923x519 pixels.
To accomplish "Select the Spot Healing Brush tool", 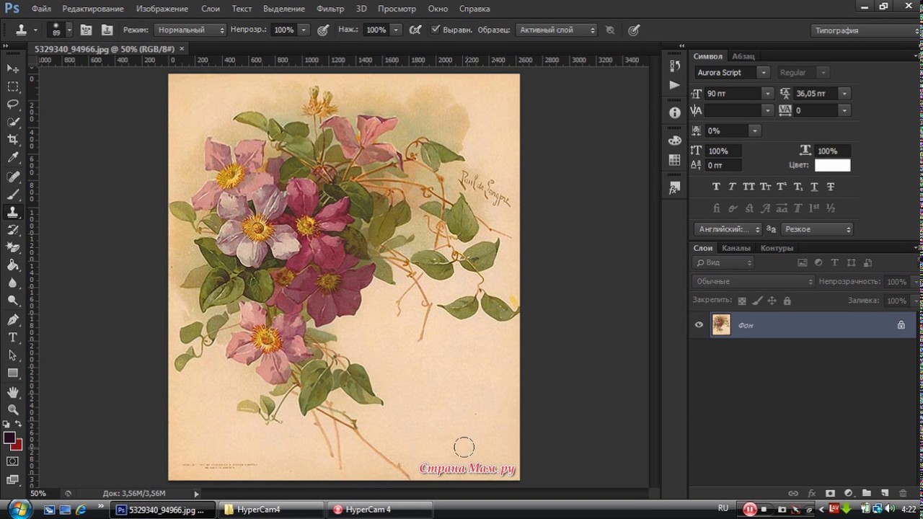I will click(13, 177).
